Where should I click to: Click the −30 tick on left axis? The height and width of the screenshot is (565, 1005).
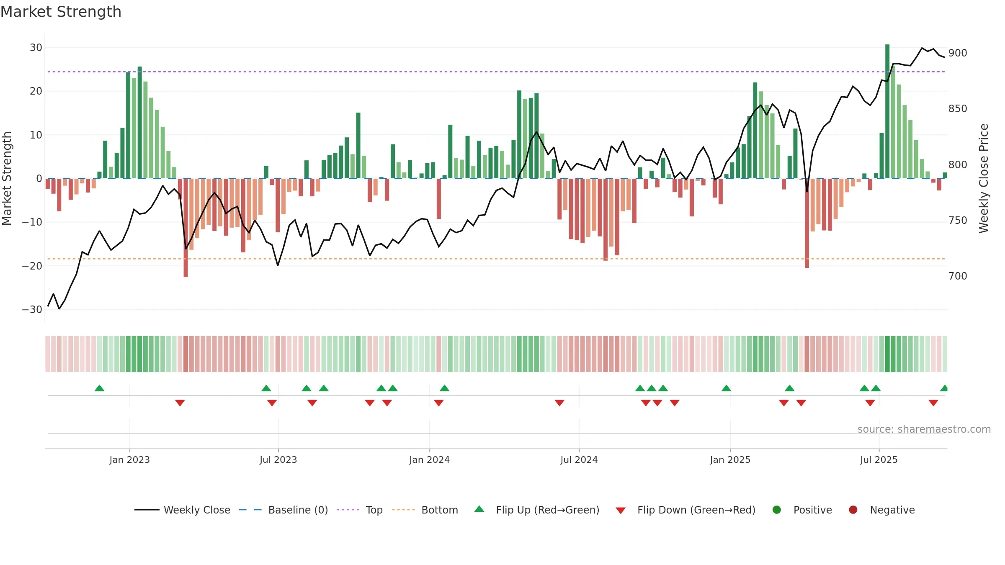(32, 310)
